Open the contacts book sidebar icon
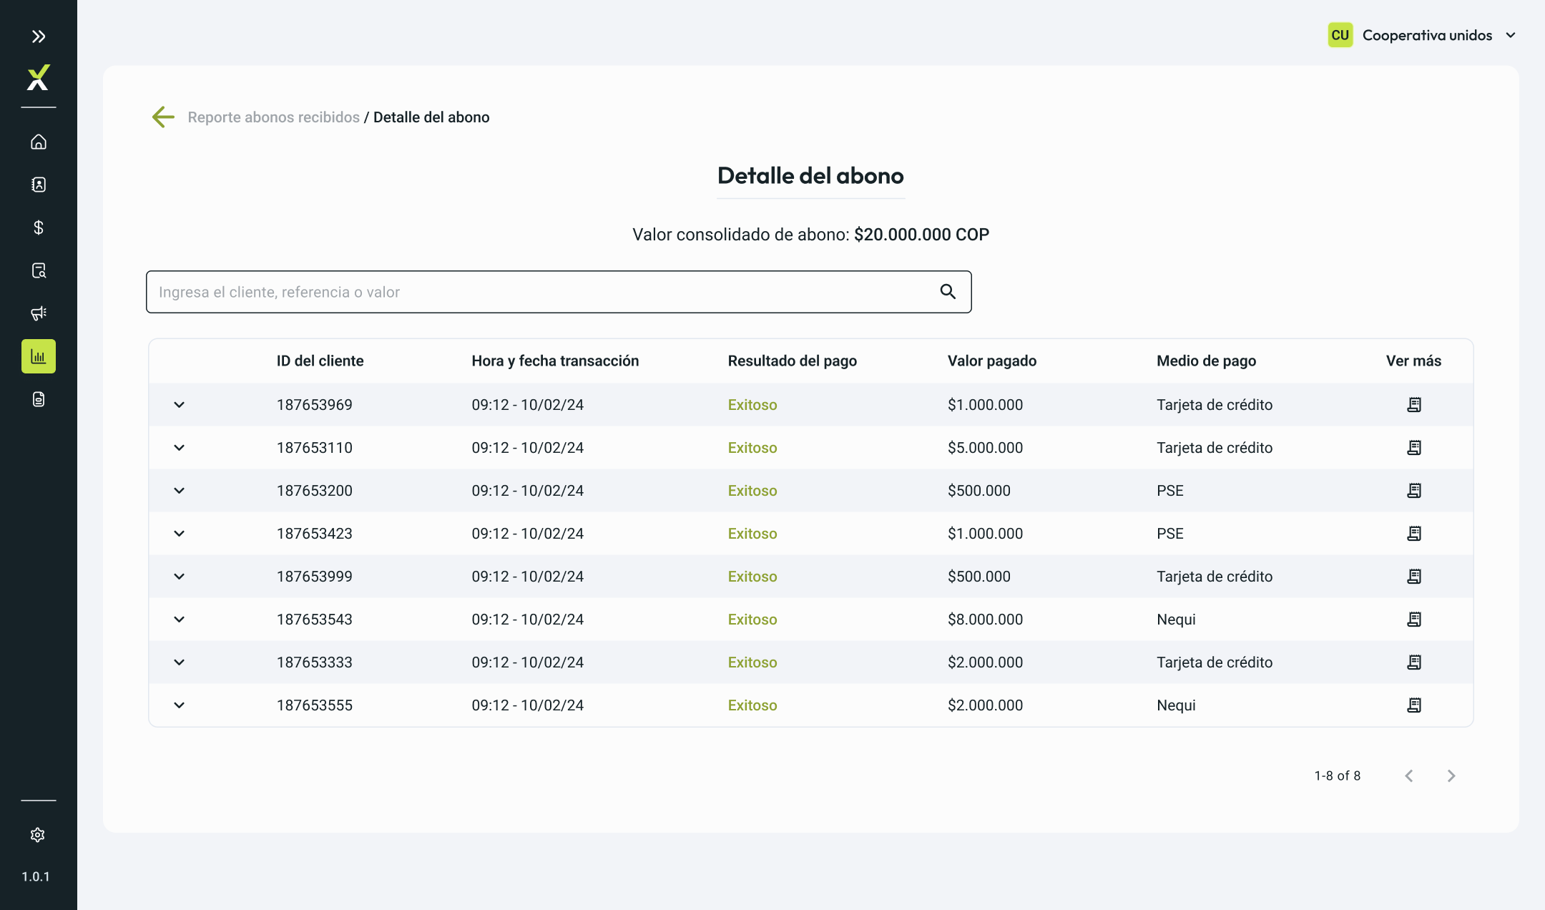1545x910 pixels. tap(39, 185)
